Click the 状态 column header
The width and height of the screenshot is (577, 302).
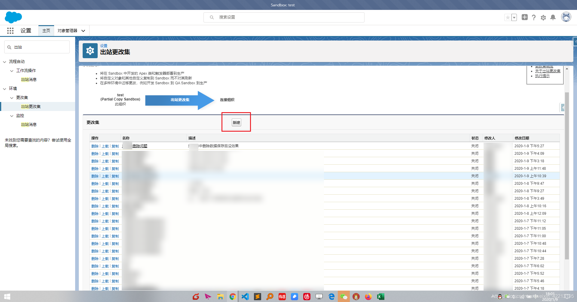[x=475, y=138]
